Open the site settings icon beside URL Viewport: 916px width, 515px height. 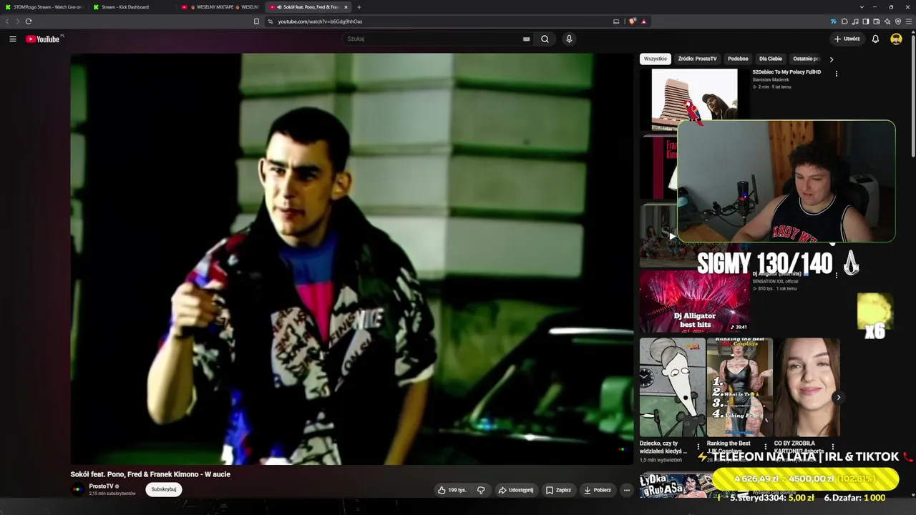click(271, 21)
